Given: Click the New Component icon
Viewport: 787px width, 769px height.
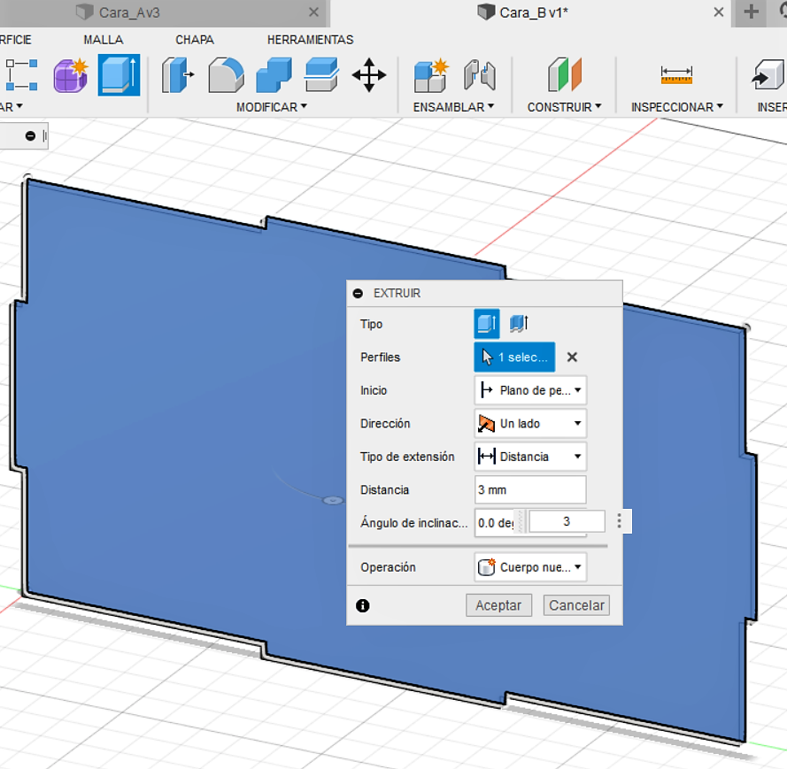Looking at the screenshot, I should [430, 76].
